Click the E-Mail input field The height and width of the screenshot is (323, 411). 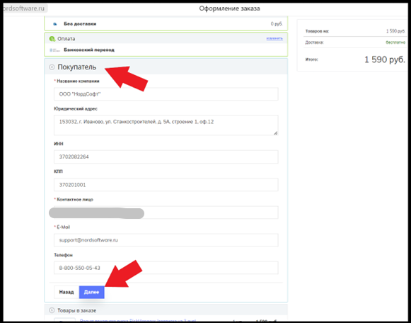point(166,240)
